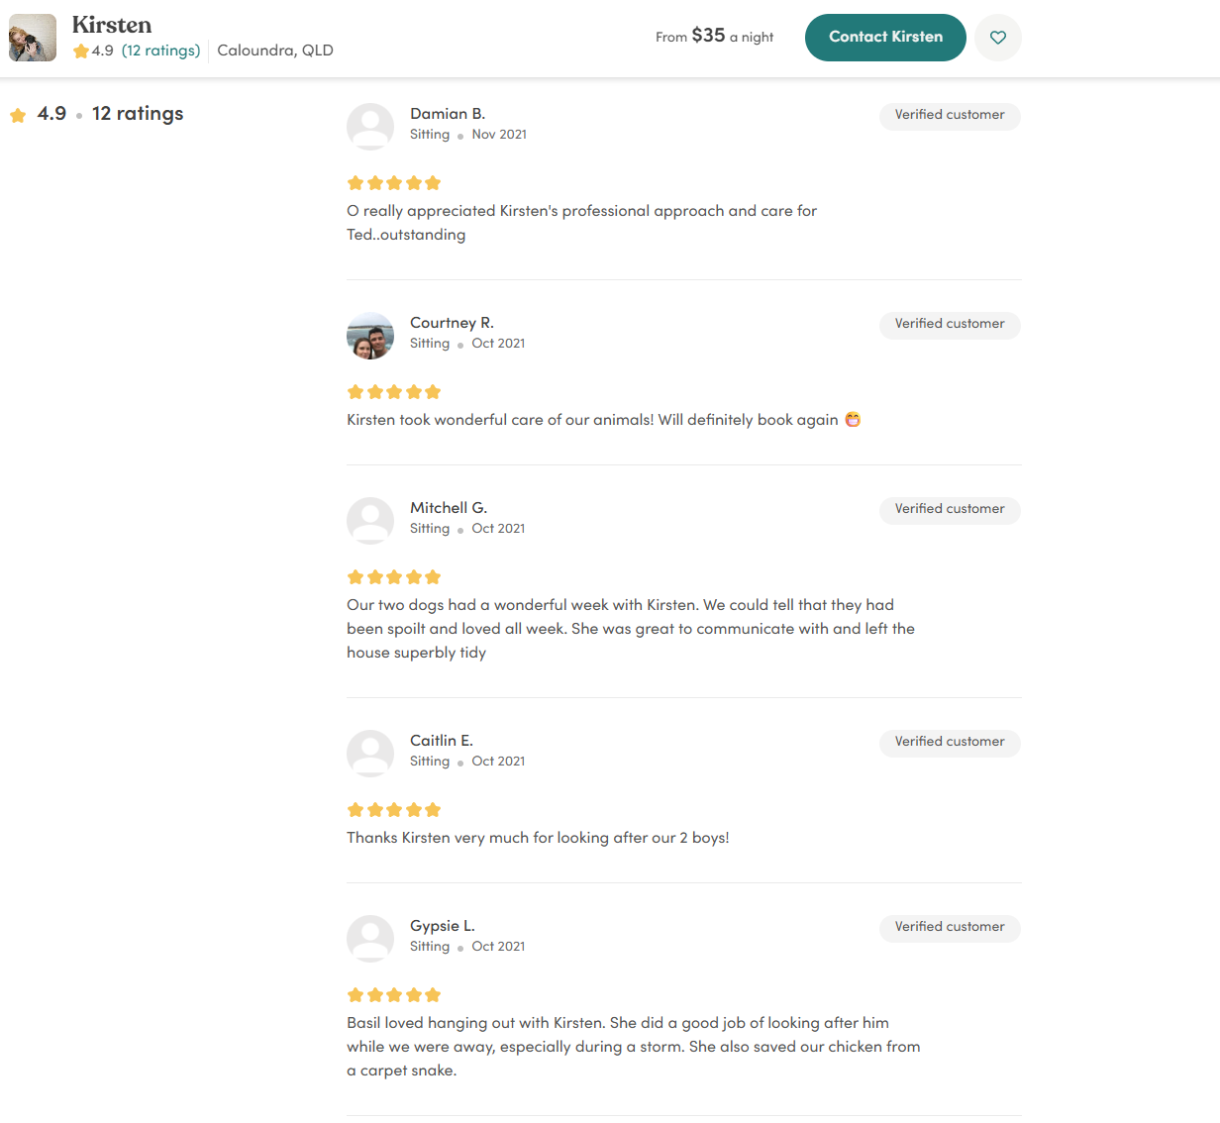This screenshot has width=1220, height=1123.
Task: Click the heart favorite icon
Action: click(998, 38)
